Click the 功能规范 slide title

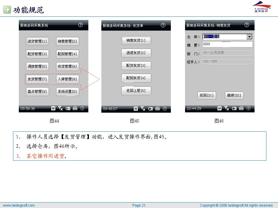click(x=29, y=10)
